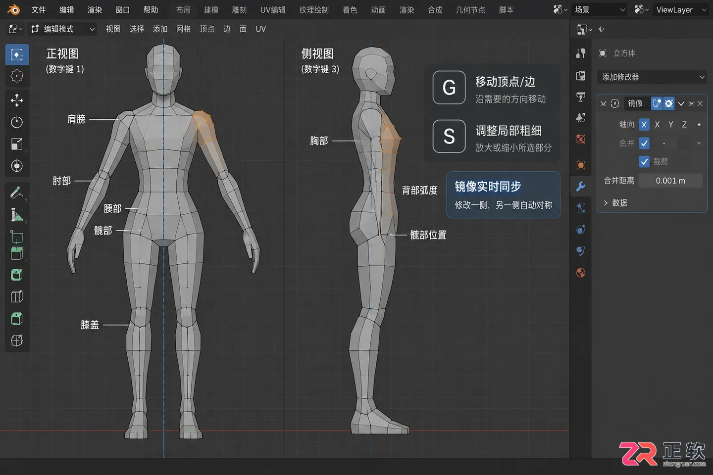Open the Render properties tab
Screen dimensions: 713x475
pyautogui.click(x=581, y=76)
